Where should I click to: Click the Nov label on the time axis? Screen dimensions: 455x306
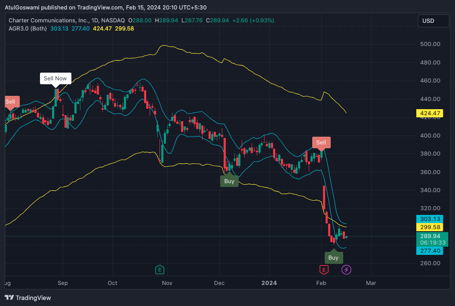coord(167,283)
